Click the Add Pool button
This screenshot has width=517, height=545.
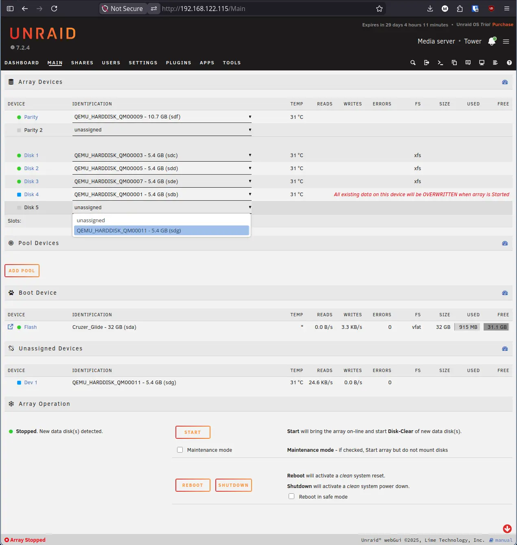pyautogui.click(x=22, y=271)
